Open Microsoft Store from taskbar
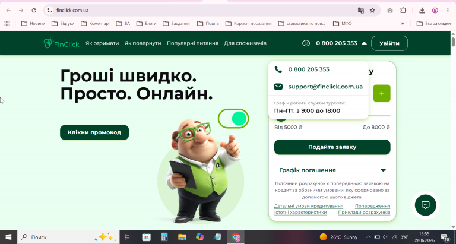The image size is (456, 244). coord(146,237)
